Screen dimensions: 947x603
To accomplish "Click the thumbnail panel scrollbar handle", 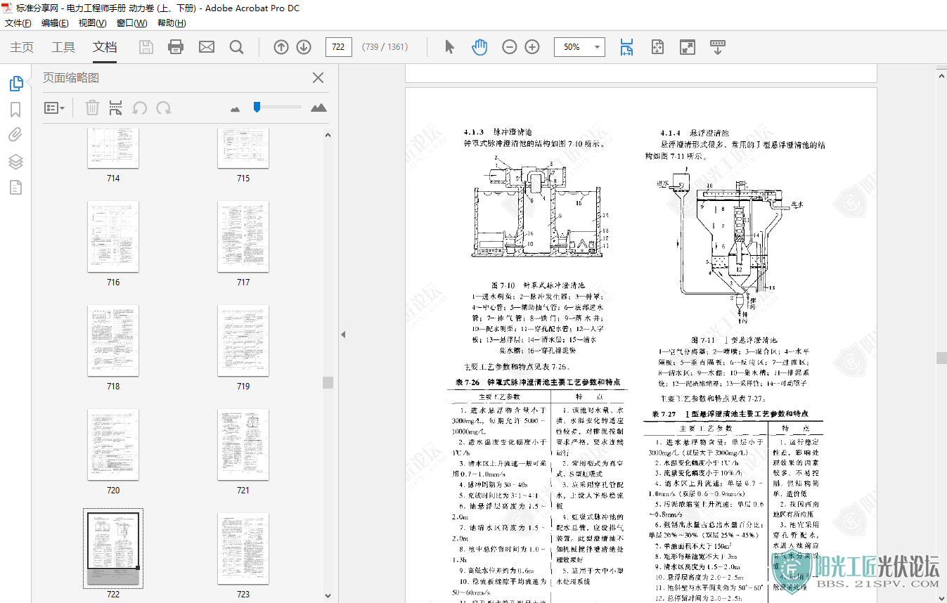I will click(328, 382).
